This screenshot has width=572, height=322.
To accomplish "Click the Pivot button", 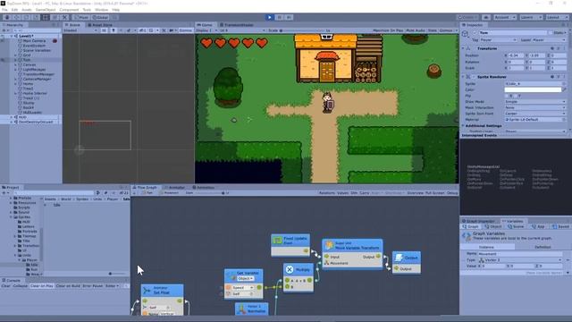I will pyautogui.click(x=81, y=17).
